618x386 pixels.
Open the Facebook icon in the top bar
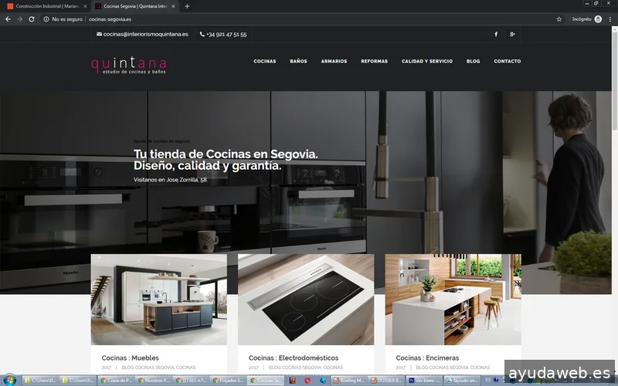[x=496, y=34]
